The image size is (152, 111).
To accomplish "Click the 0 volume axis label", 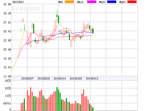I will [x=10, y=109].
